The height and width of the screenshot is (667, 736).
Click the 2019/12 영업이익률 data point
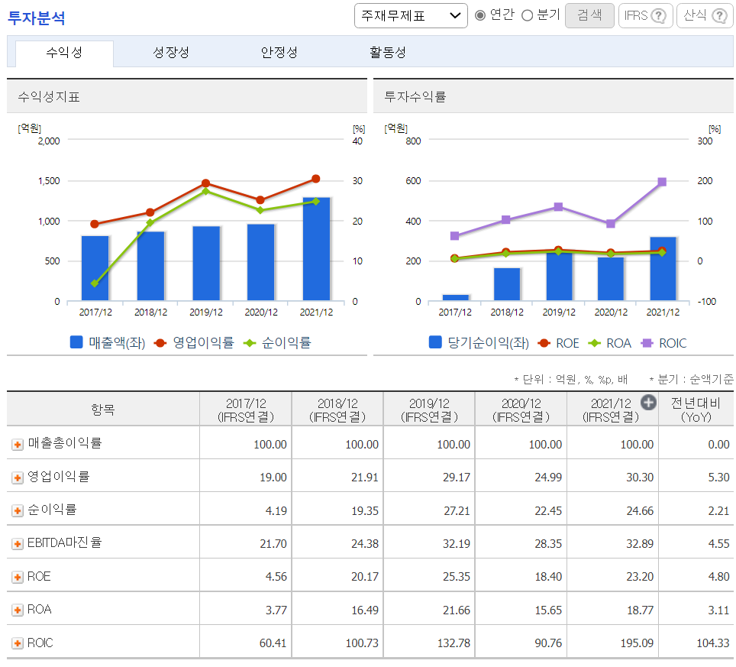pyautogui.click(x=205, y=183)
